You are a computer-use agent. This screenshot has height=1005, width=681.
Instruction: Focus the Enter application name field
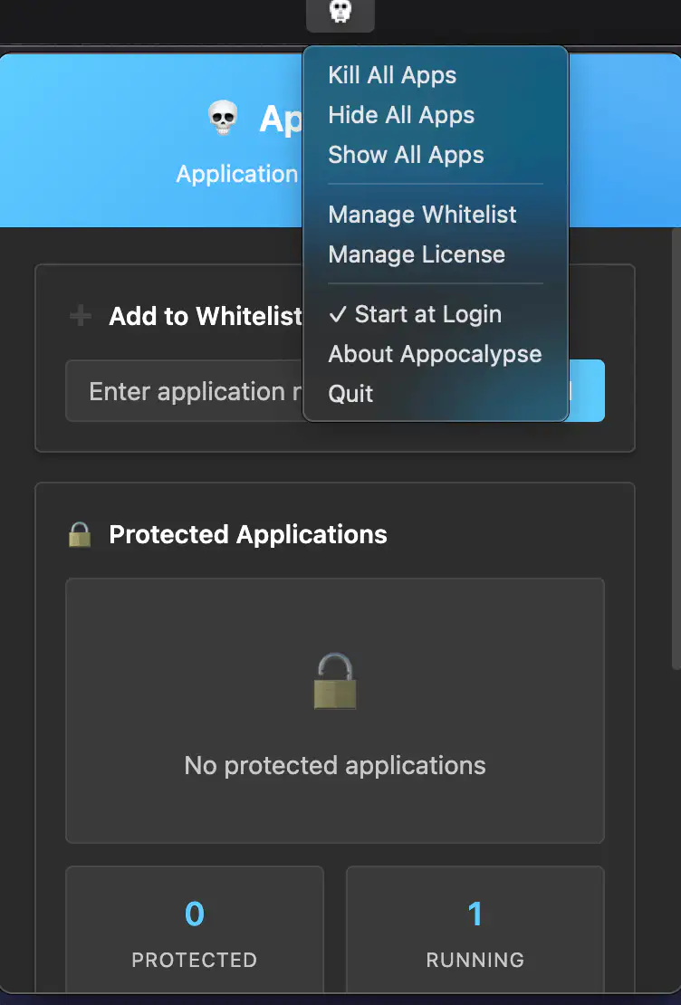(185, 391)
